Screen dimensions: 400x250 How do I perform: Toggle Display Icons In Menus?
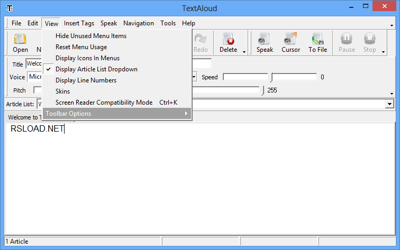click(x=87, y=58)
